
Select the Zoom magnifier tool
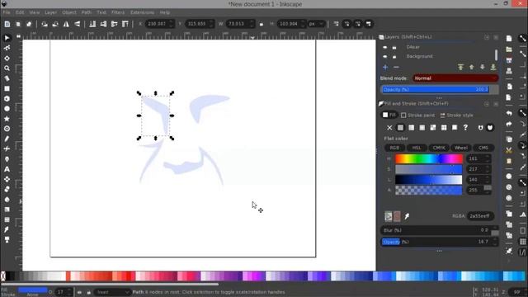[x=7, y=68]
